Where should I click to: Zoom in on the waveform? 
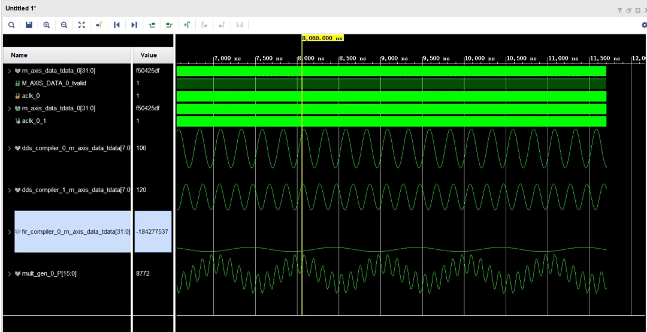click(x=46, y=25)
